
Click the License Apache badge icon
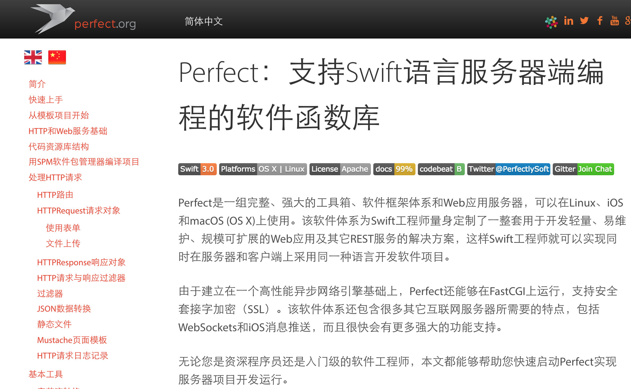pos(340,168)
